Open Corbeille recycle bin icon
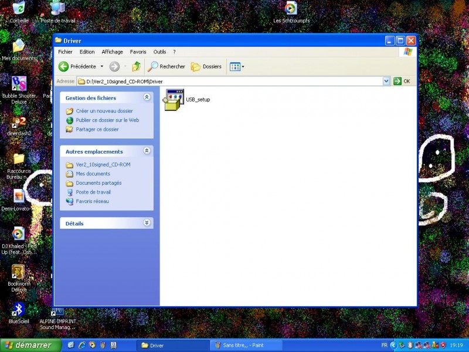The height and width of the screenshot is (352, 469). click(x=19, y=8)
